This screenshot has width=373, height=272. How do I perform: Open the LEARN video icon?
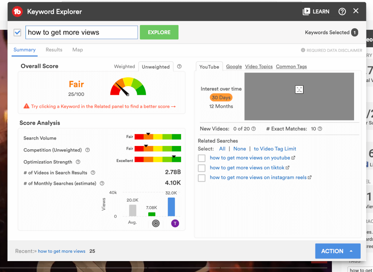(306, 12)
